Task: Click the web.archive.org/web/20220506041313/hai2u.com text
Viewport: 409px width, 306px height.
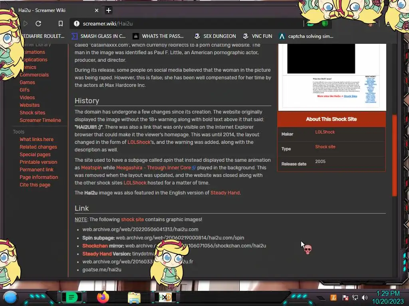Action: (140, 229)
